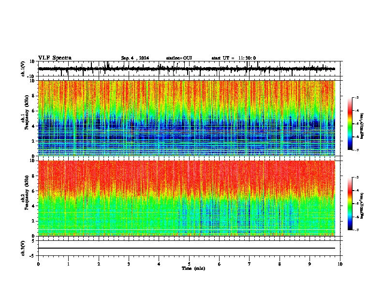This screenshot has width=383, height=296.
Task: Click time axis tick label '4'
Action: pyautogui.click(x=159, y=264)
